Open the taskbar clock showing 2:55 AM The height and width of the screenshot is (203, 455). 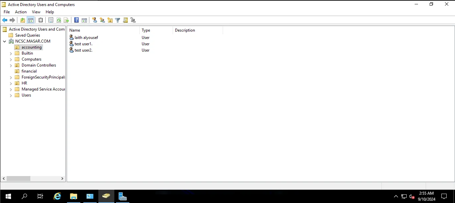426,196
